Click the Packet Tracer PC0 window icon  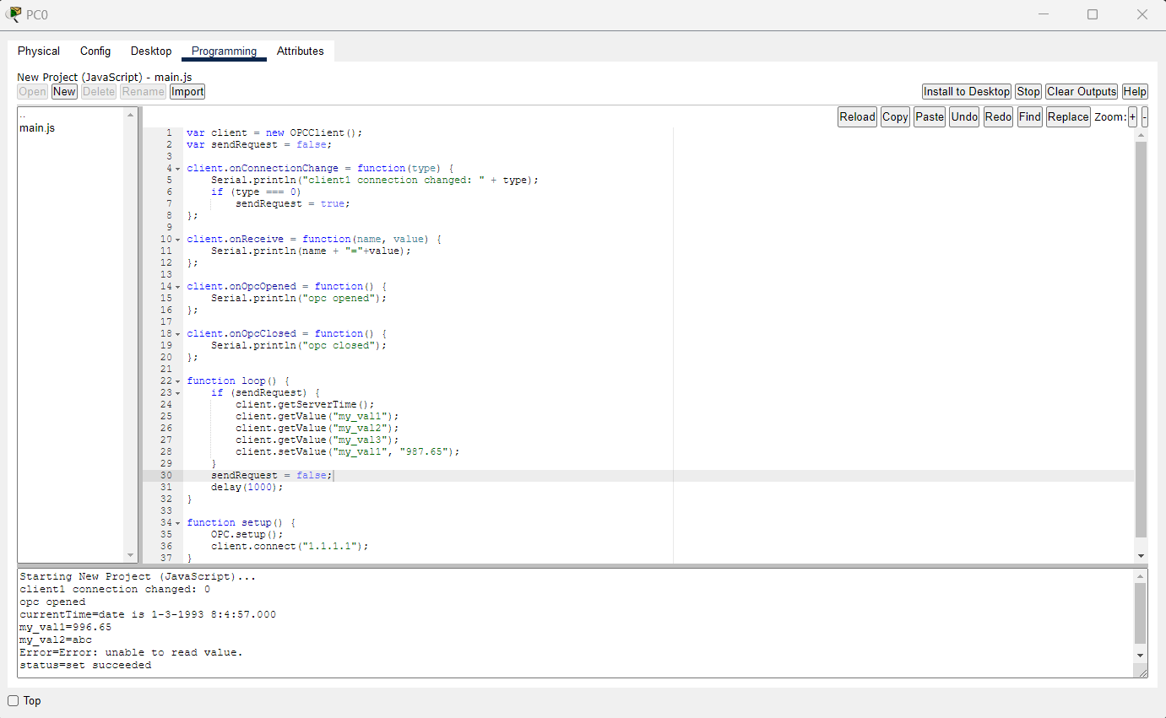(14, 14)
